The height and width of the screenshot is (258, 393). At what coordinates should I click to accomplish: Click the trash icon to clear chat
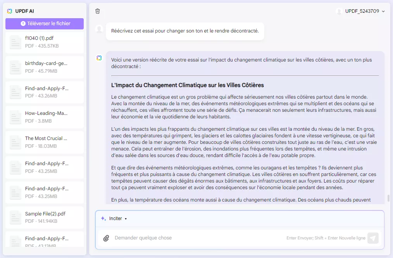tap(98, 11)
